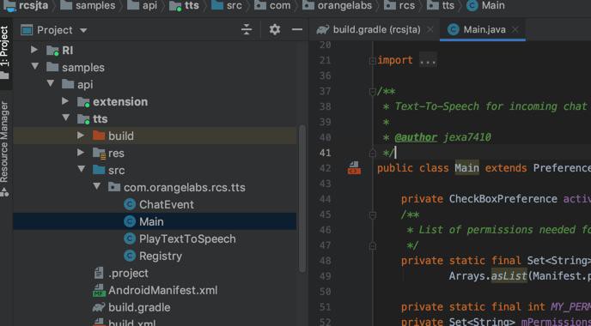This screenshot has height=326, width=591.
Task: Expand the build folder
Action: point(81,136)
